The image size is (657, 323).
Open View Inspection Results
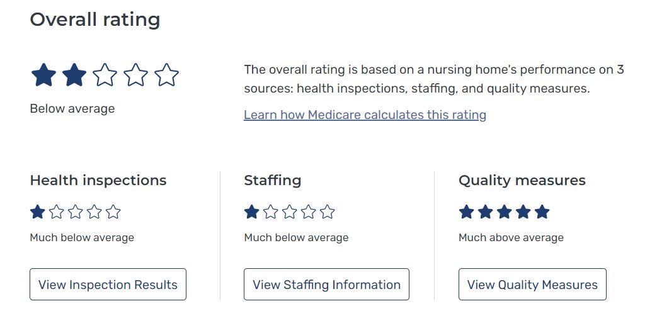pyautogui.click(x=108, y=285)
